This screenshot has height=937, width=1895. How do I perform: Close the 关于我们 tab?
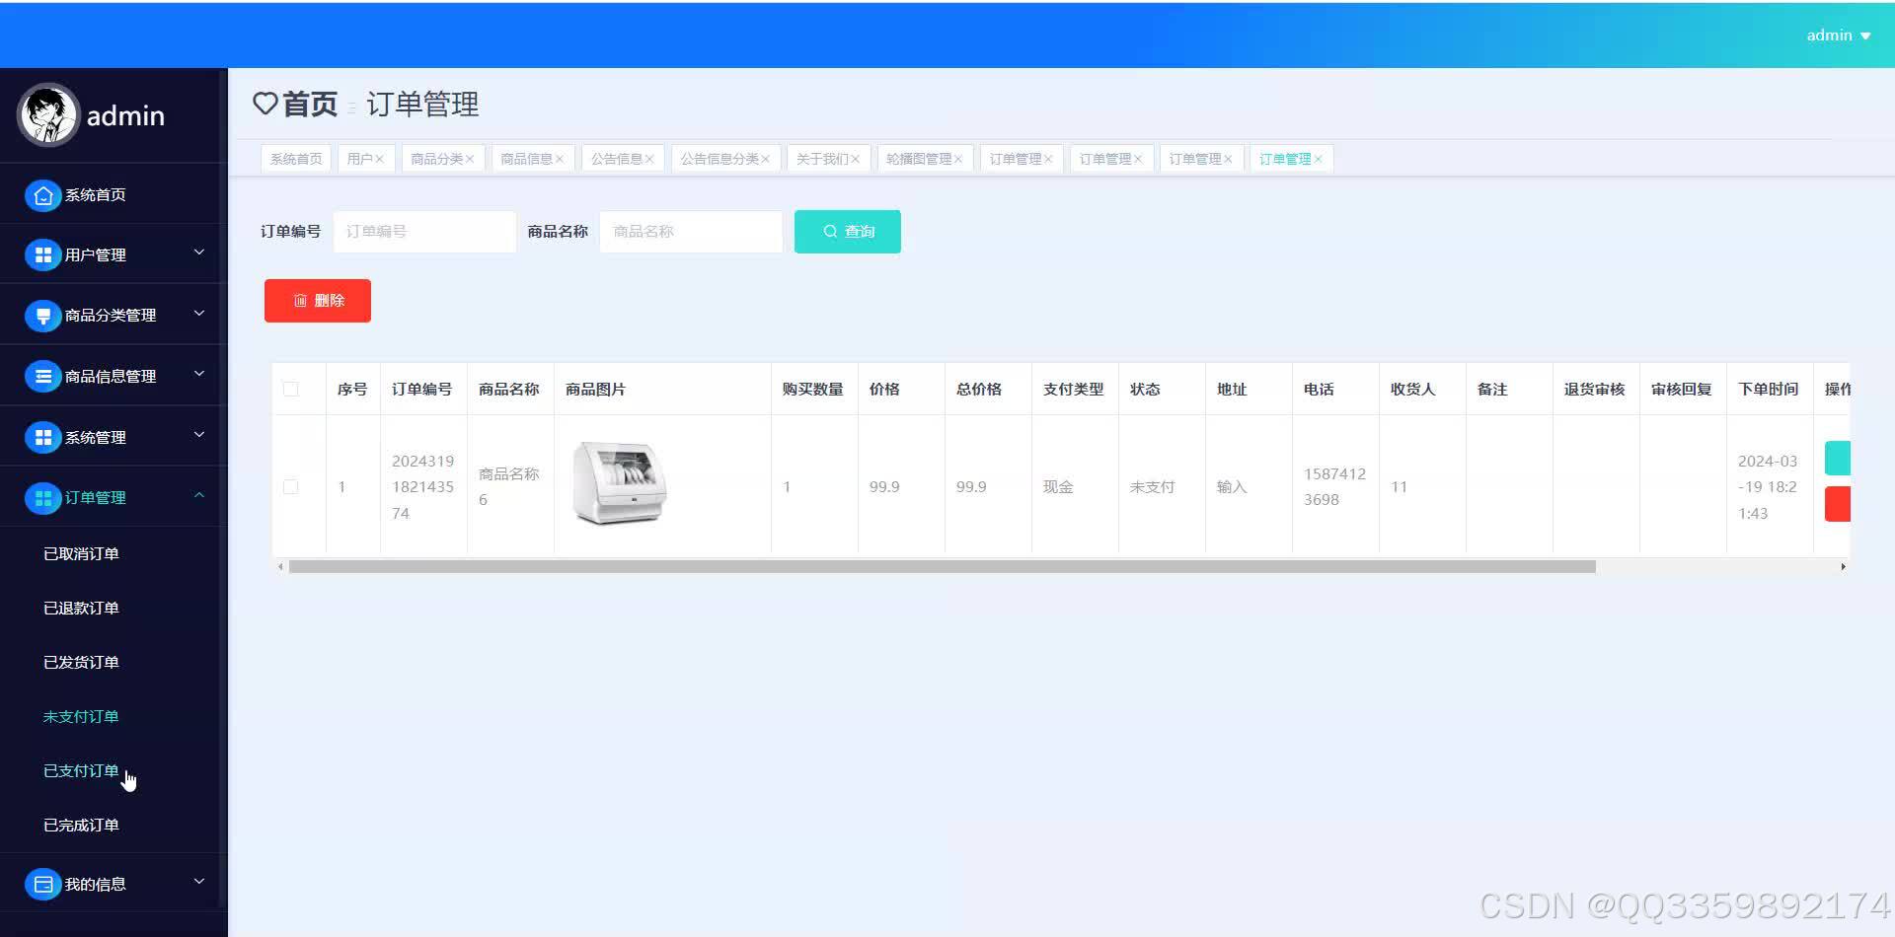pyautogui.click(x=855, y=159)
